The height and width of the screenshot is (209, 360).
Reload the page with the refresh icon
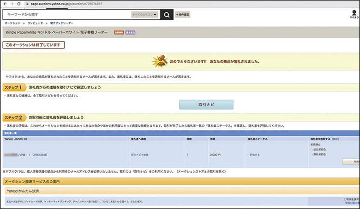19,3
